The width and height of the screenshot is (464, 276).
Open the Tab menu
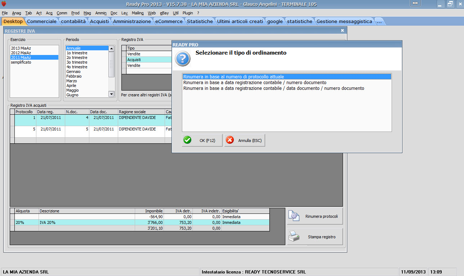[x=28, y=13]
